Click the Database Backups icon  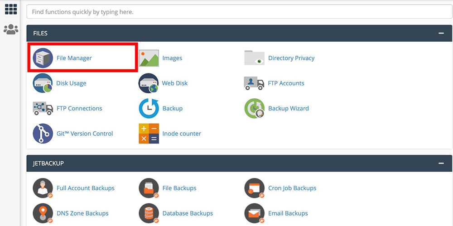click(149, 213)
